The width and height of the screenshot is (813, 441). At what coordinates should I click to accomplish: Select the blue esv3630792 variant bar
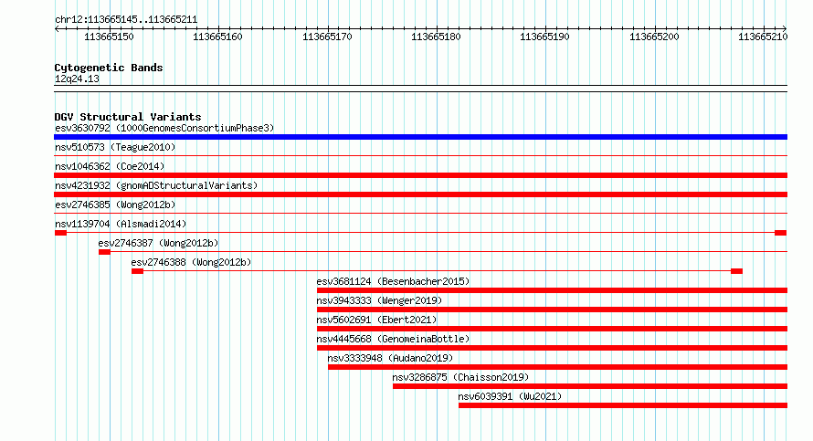[x=420, y=137]
